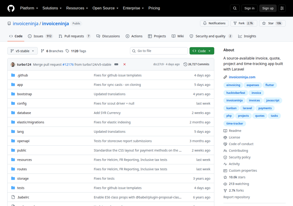Switch to the Insights tab
Viewport: 293px width, 206px height.
pos(247,36)
